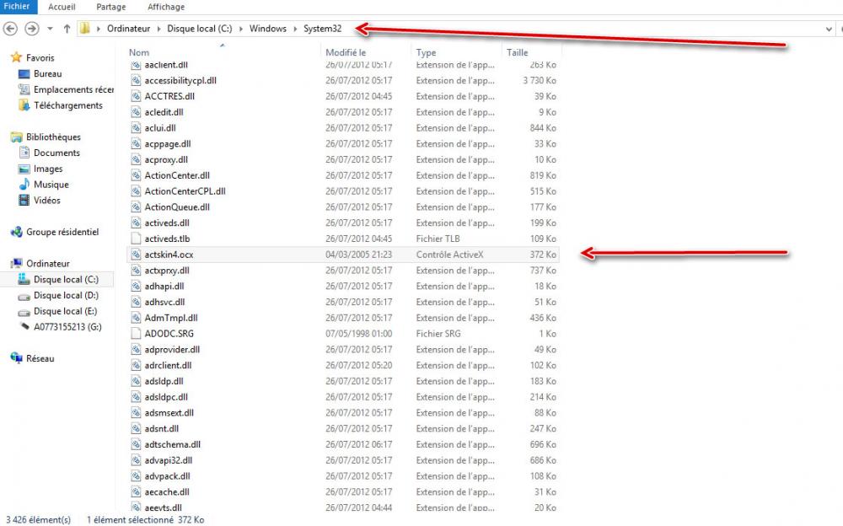Image resolution: width=843 pixels, height=526 pixels.
Task: Click the Bibliothèques icon
Action: point(17,137)
